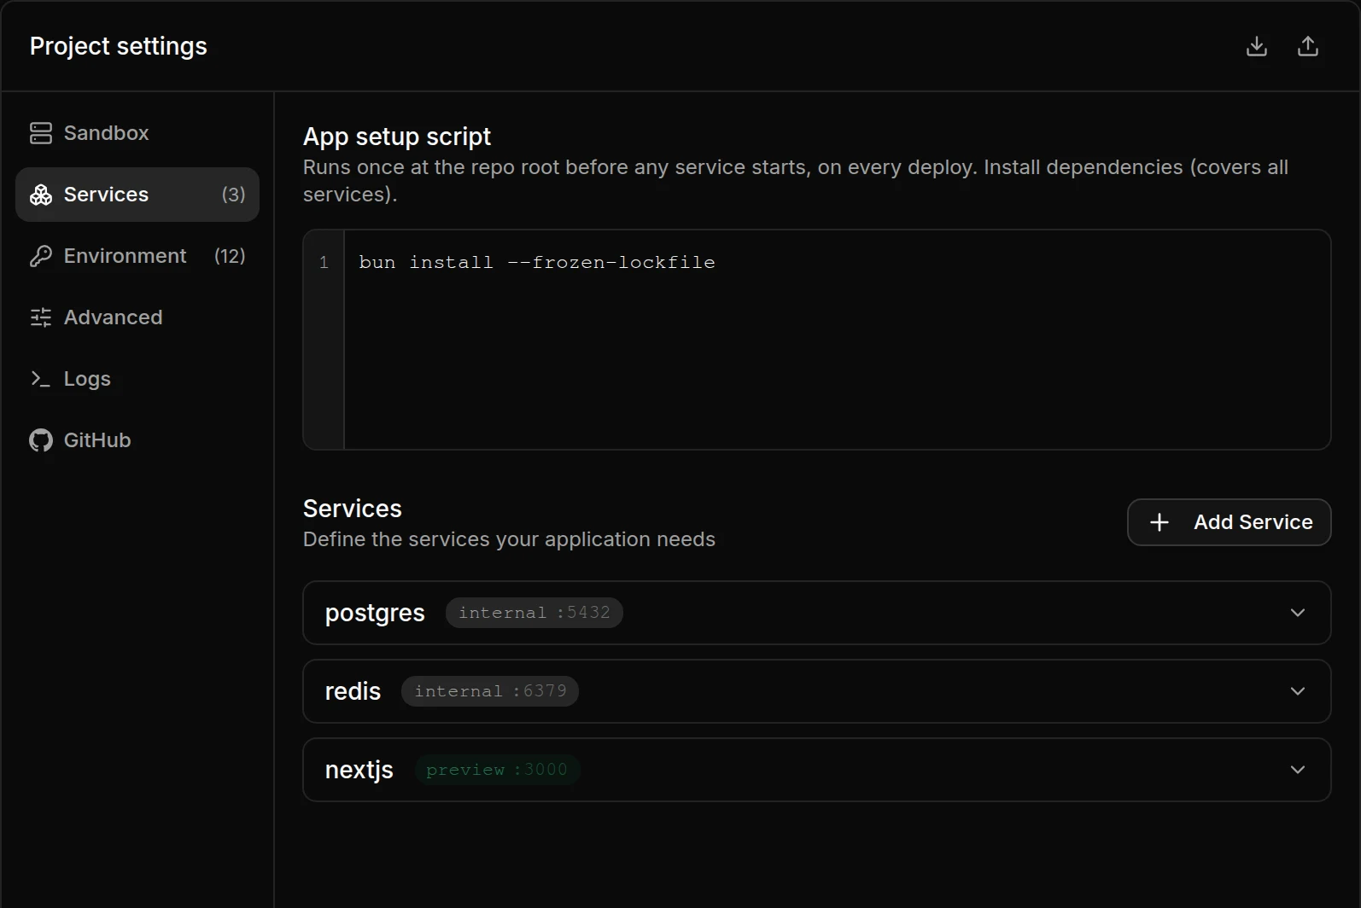Click the upload icon in the header
1361x908 pixels.
1308,46
